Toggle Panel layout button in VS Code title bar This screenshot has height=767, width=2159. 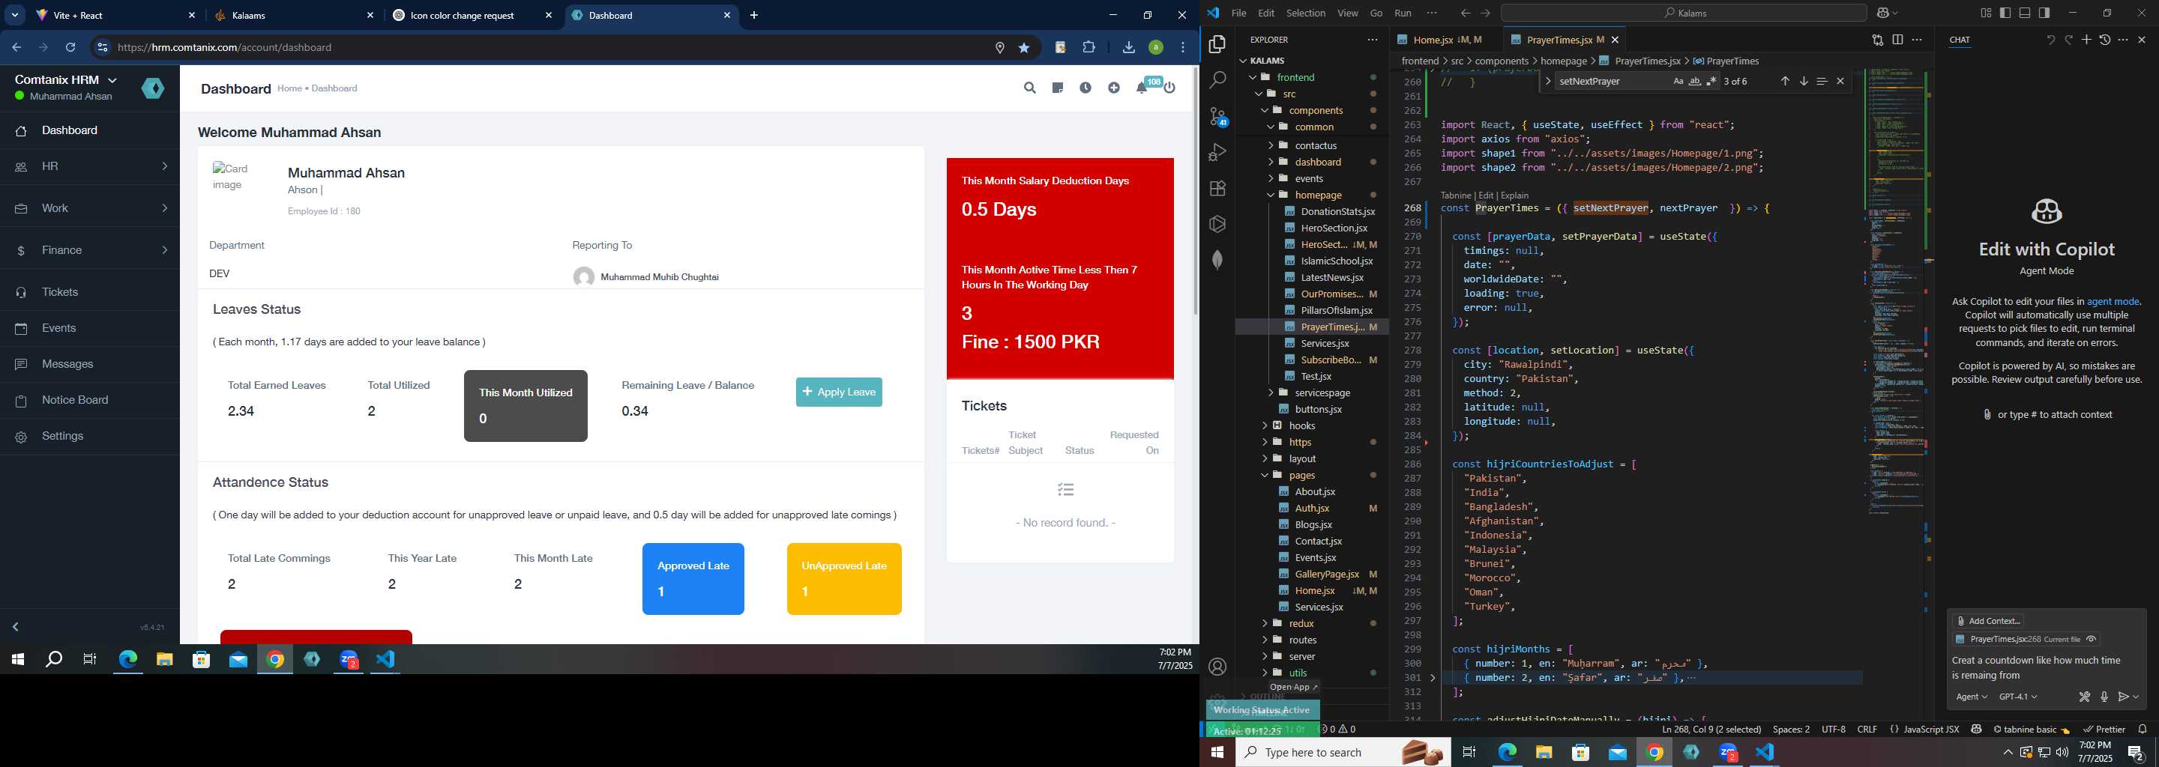click(2024, 13)
